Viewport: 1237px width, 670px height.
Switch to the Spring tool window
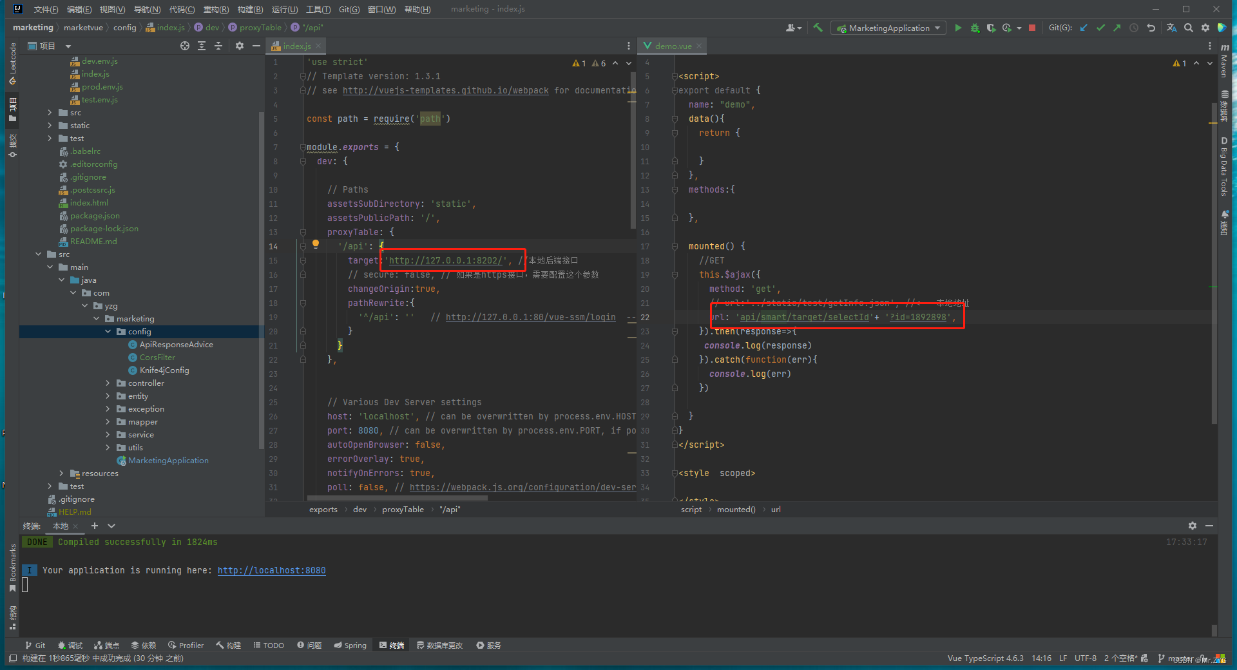point(350,645)
